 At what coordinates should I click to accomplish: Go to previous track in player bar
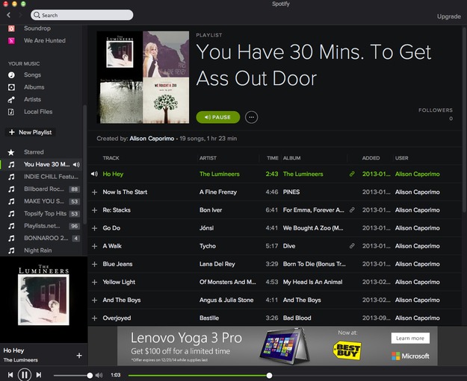pyautogui.click(x=10, y=375)
